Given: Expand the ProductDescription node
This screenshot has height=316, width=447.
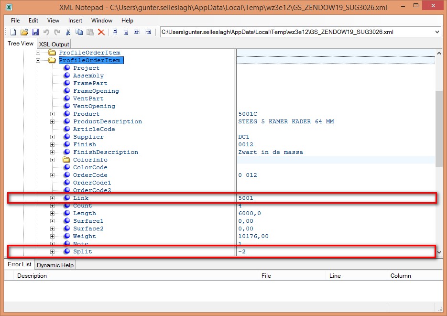Looking at the screenshot, I should coord(52,122).
